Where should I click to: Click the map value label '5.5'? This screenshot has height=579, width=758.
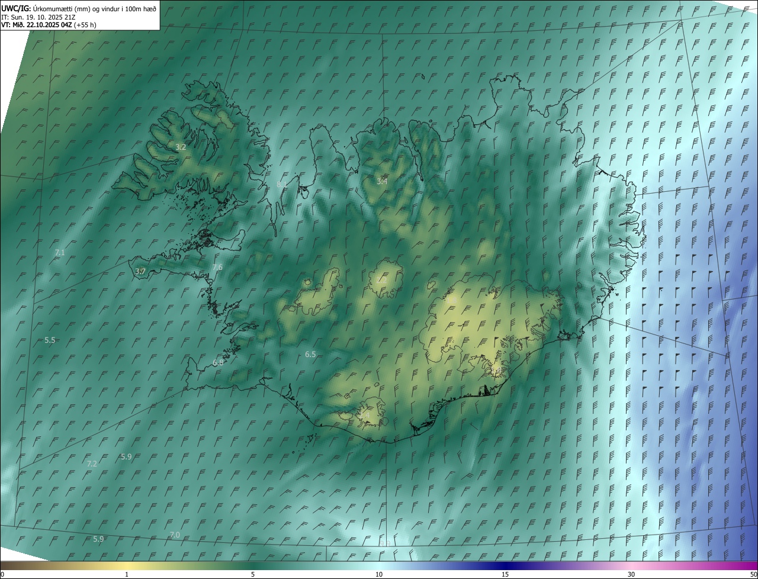coord(50,340)
